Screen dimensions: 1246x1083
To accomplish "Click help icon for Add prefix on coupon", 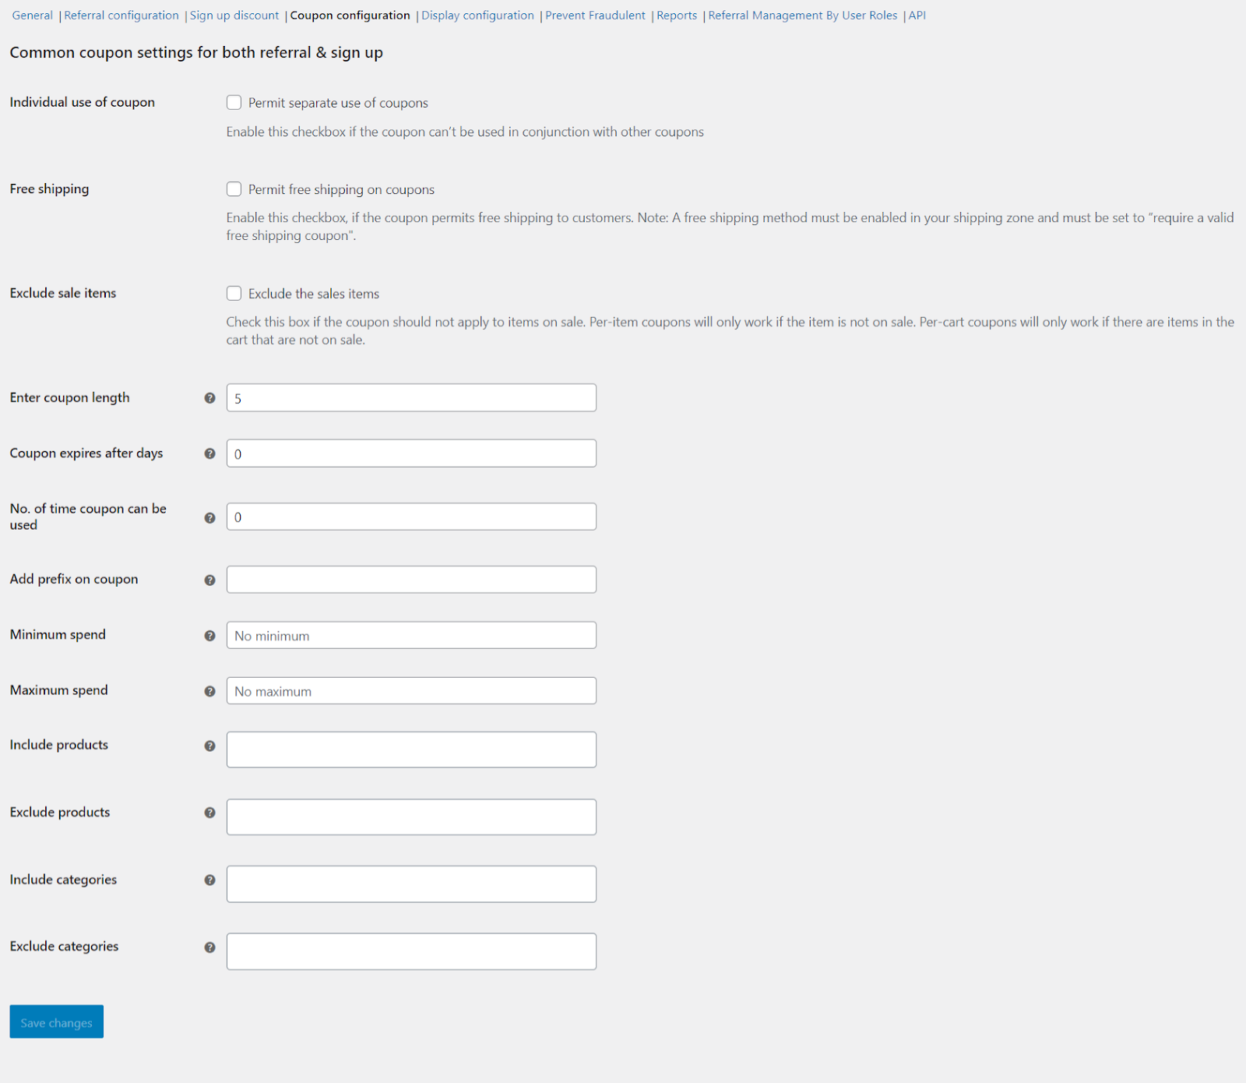I will tap(209, 580).
